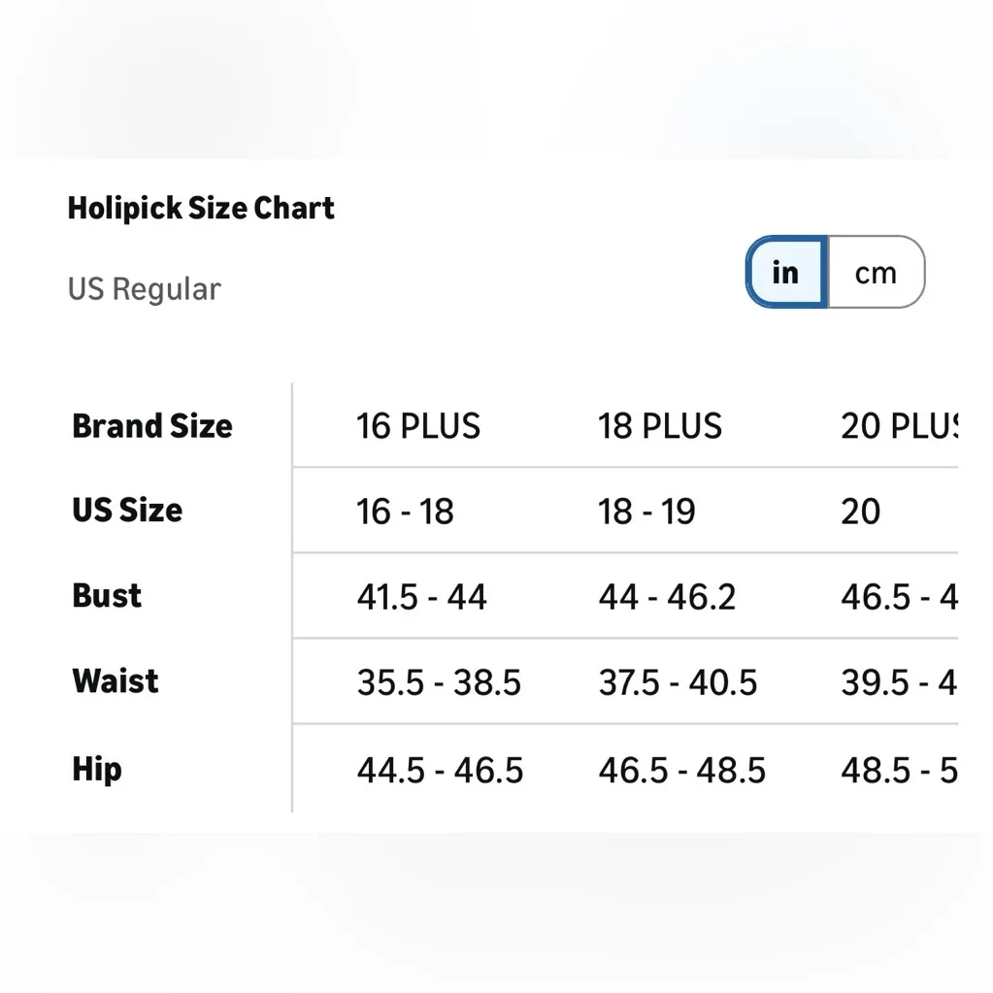Click the Hip row header
This screenshot has width=993, height=993.
coord(97,770)
